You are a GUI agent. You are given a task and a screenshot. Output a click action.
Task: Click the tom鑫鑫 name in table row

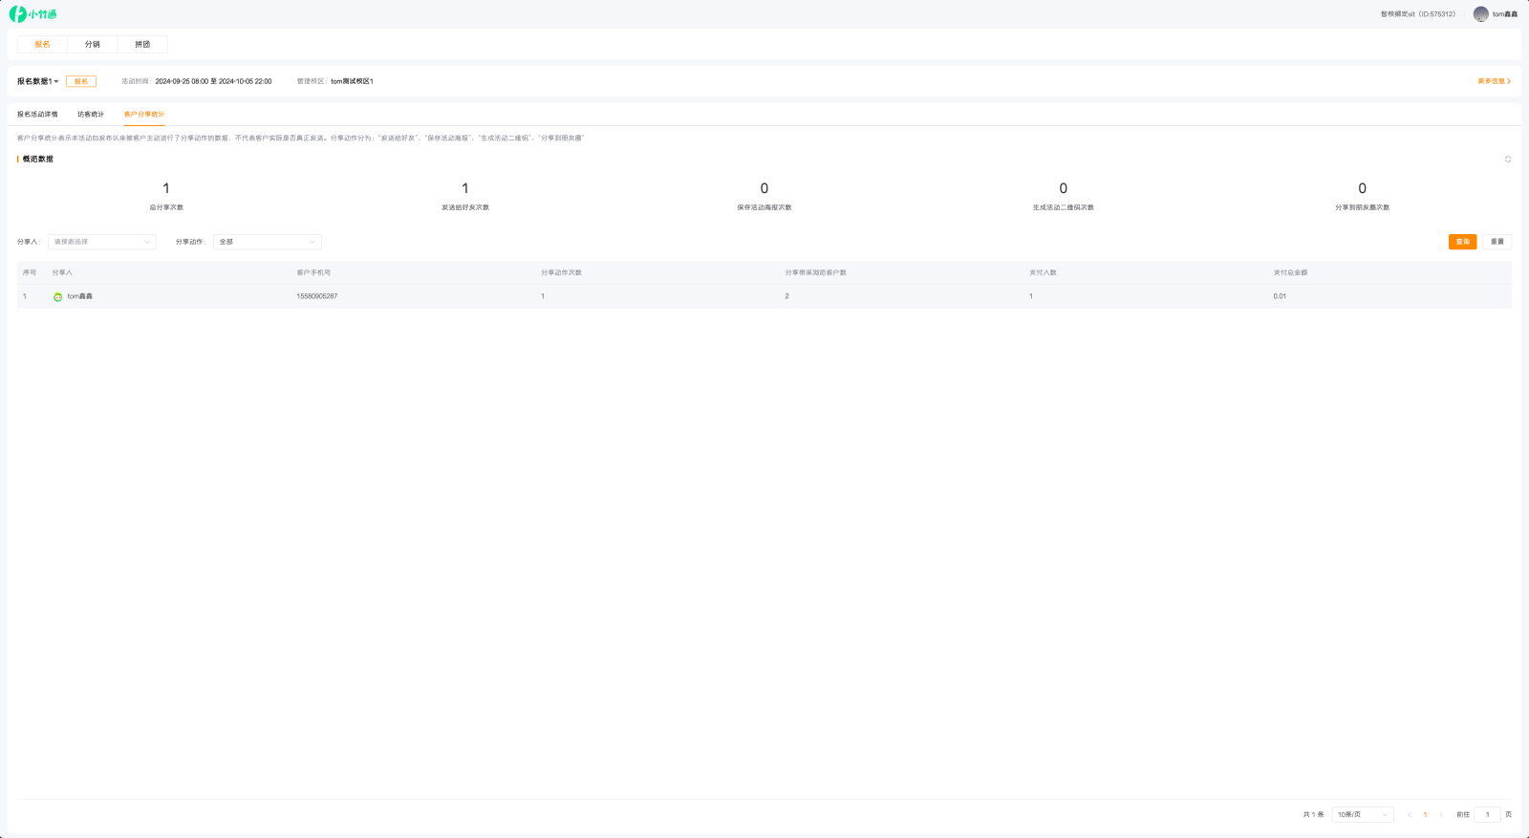pyautogui.click(x=80, y=296)
